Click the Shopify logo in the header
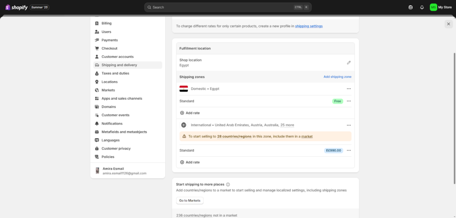 (x=16, y=7)
